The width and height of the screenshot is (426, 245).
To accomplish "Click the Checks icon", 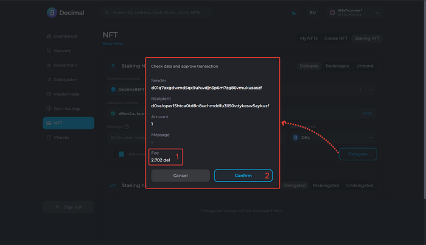I will 49,138.
